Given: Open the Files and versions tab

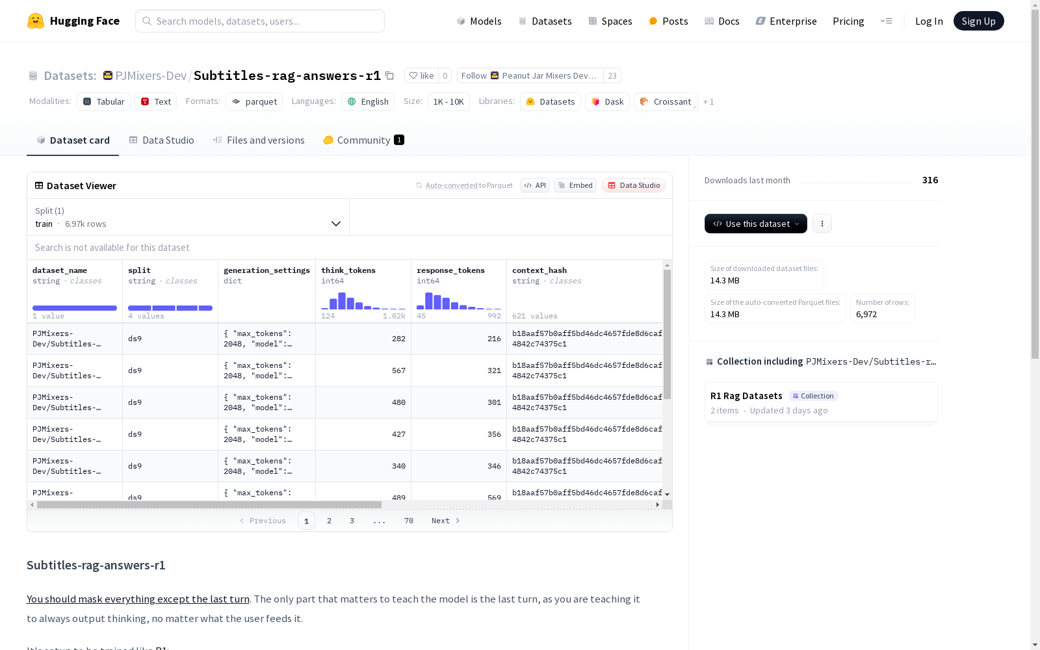Looking at the screenshot, I should (259, 140).
